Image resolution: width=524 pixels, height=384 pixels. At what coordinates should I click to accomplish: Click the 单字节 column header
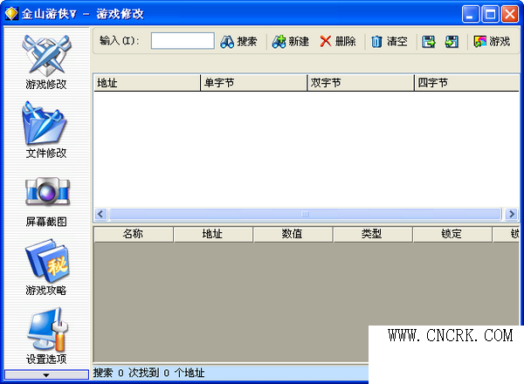point(253,83)
